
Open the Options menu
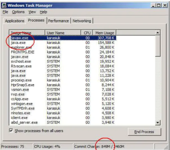(18, 12)
